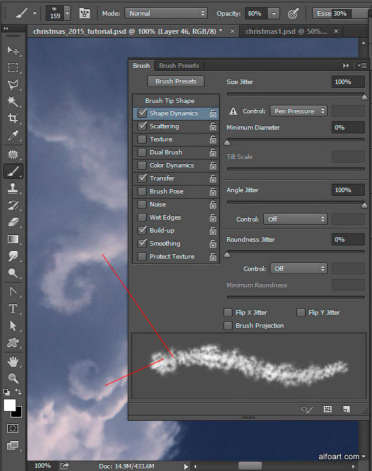This screenshot has width=372, height=471.
Task: Open Angle Jitter Control dropdown
Action: click(x=295, y=220)
